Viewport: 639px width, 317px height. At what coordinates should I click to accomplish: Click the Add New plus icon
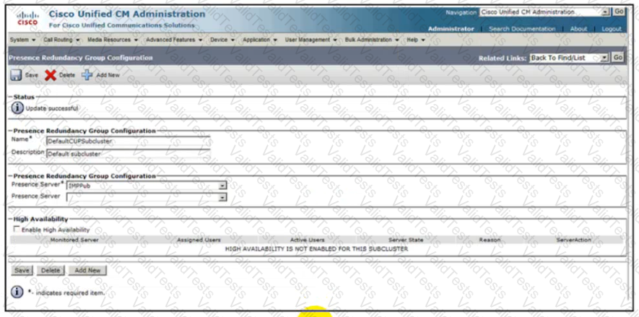pos(87,75)
